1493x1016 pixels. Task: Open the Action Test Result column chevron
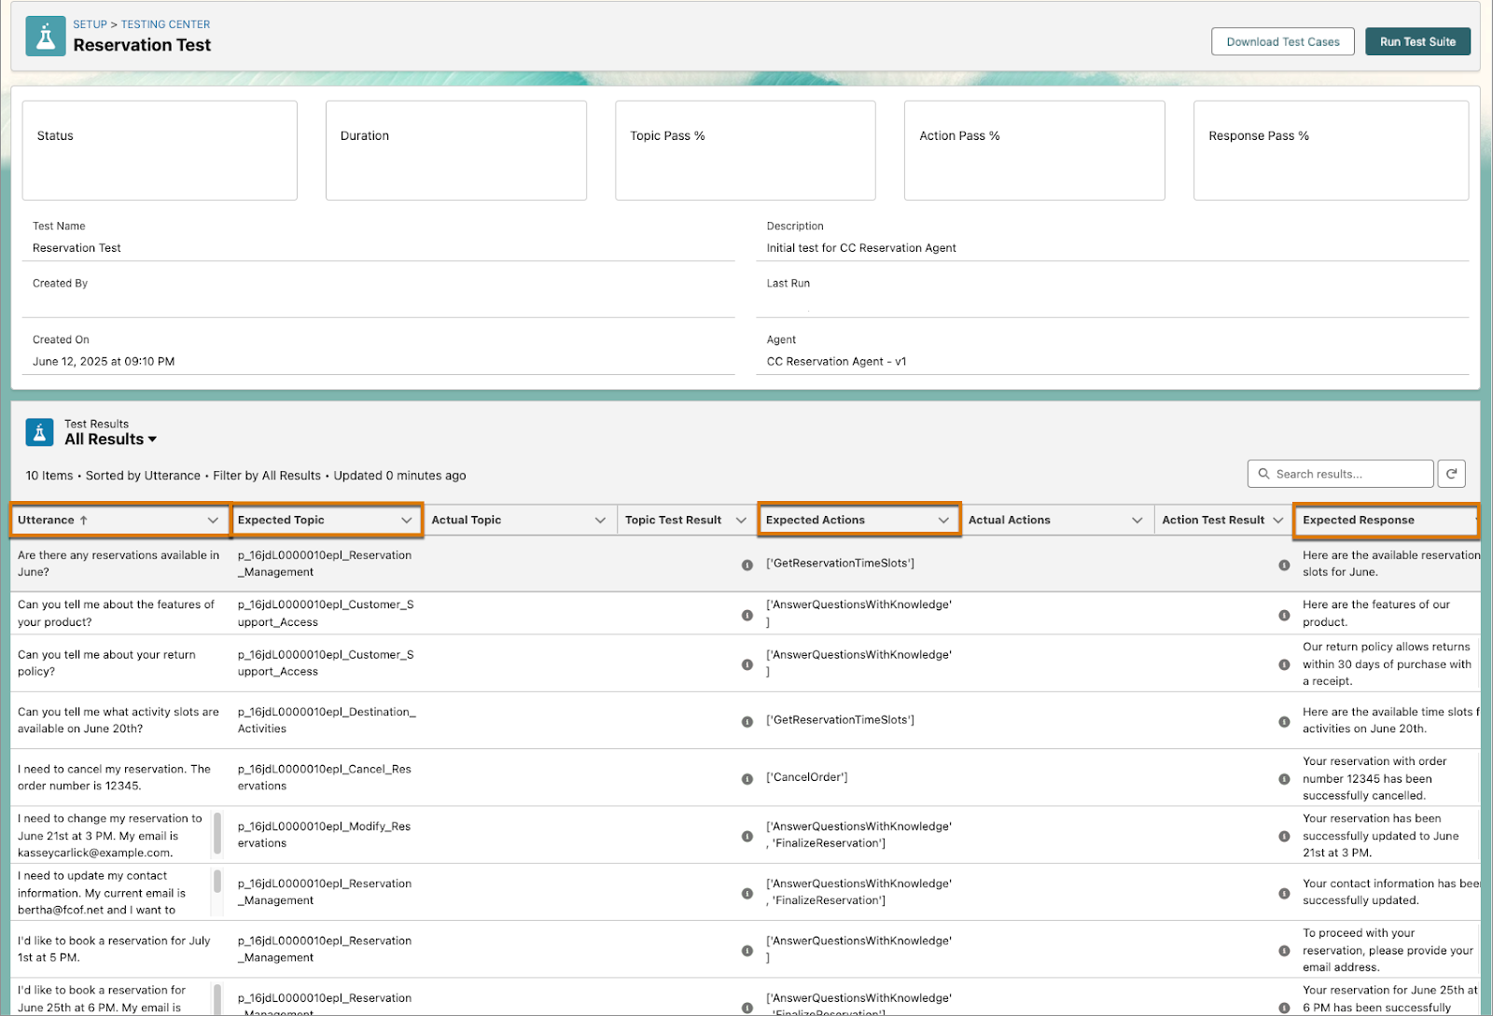click(x=1277, y=520)
